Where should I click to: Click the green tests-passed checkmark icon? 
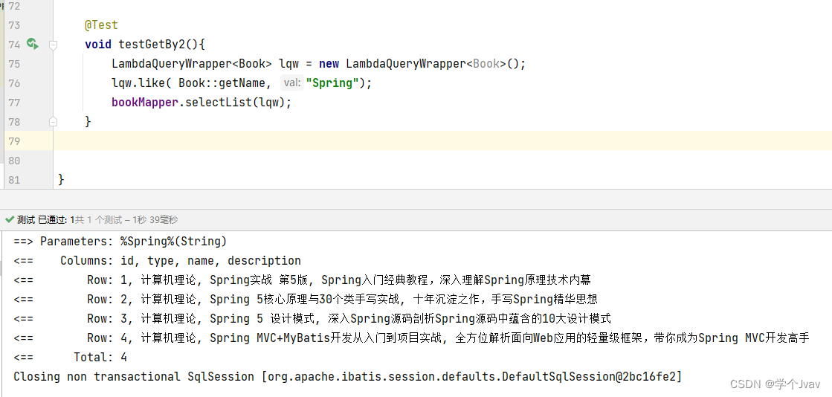tap(9, 220)
